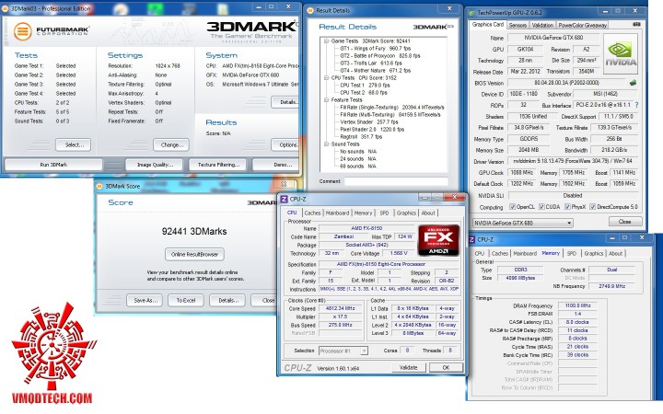Click the DRAM Frequency 1100.0 MHz value

(577, 305)
